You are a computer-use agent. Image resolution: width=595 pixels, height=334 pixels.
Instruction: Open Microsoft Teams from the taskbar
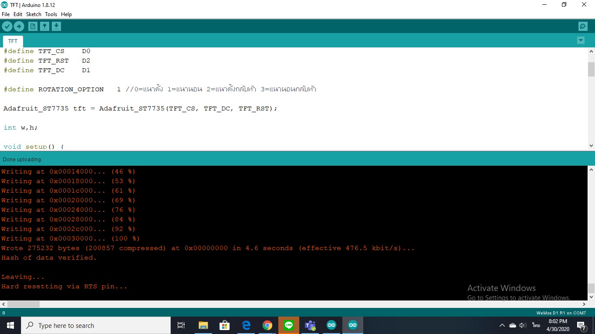tap(310, 325)
